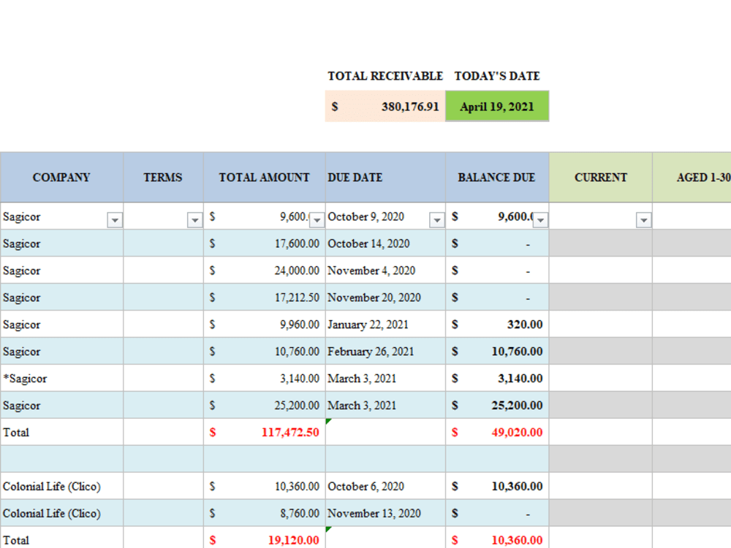Screen dimensions: 731x548
Task: Open the Company column filter dropdown
Action: tap(115, 220)
